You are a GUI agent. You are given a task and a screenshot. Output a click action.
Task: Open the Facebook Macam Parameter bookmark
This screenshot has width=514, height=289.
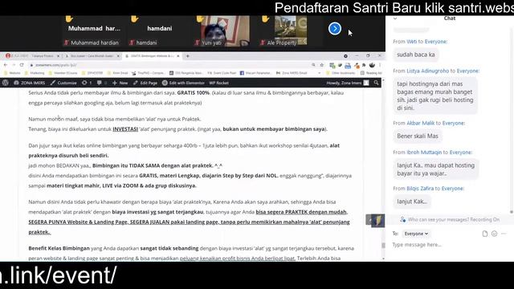tap(255, 73)
